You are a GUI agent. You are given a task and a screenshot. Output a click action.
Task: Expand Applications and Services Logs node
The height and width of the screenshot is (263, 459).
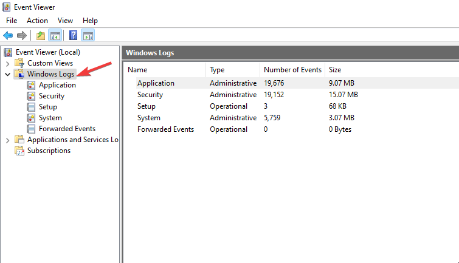click(x=7, y=140)
